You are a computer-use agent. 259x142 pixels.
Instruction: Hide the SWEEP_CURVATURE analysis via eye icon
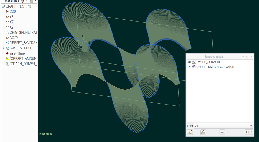click(190, 62)
